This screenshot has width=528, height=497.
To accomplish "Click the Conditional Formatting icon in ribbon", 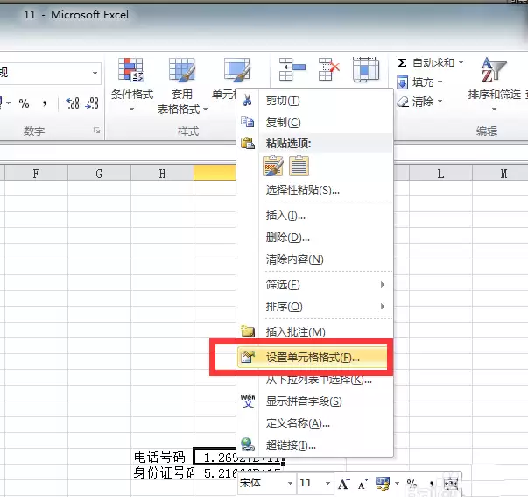I will 131,71.
